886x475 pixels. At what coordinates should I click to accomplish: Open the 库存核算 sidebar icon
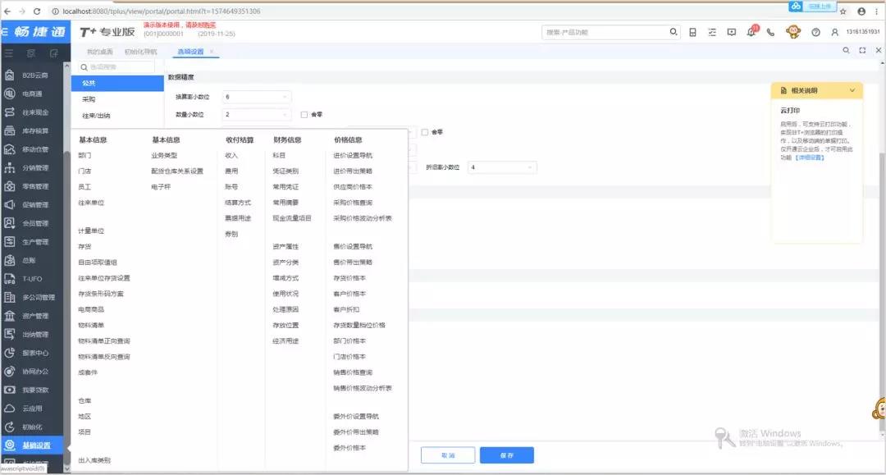pos(10,130)
